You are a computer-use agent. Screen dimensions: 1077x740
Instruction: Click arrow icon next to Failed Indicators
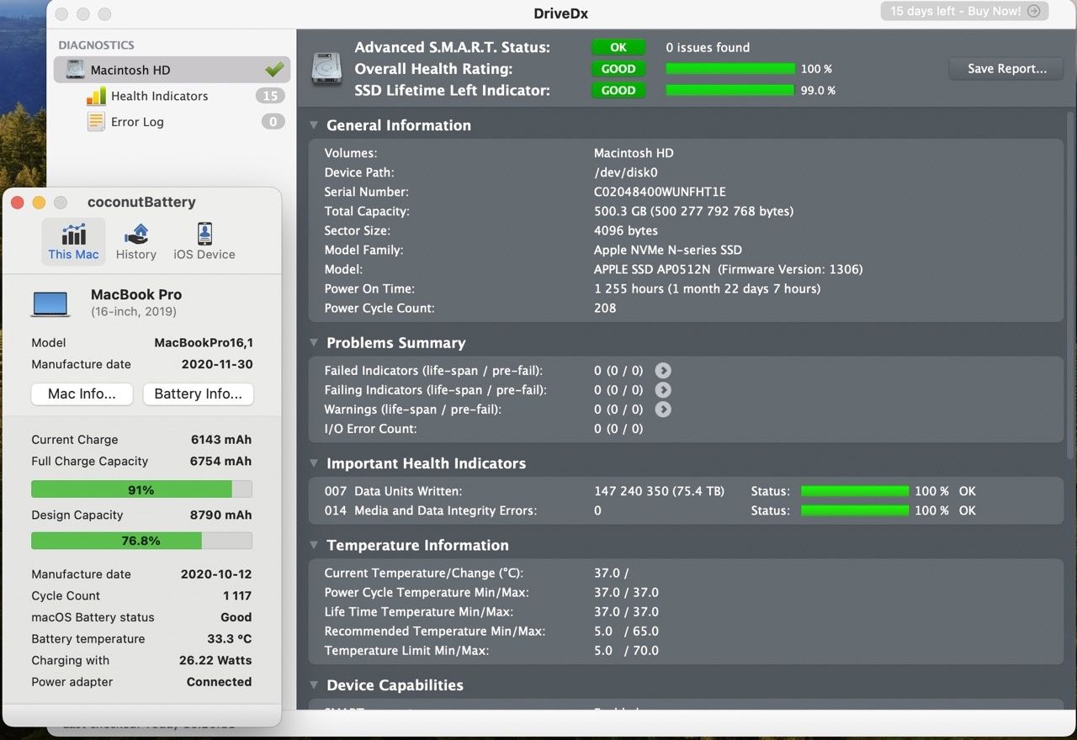[663, 370]
